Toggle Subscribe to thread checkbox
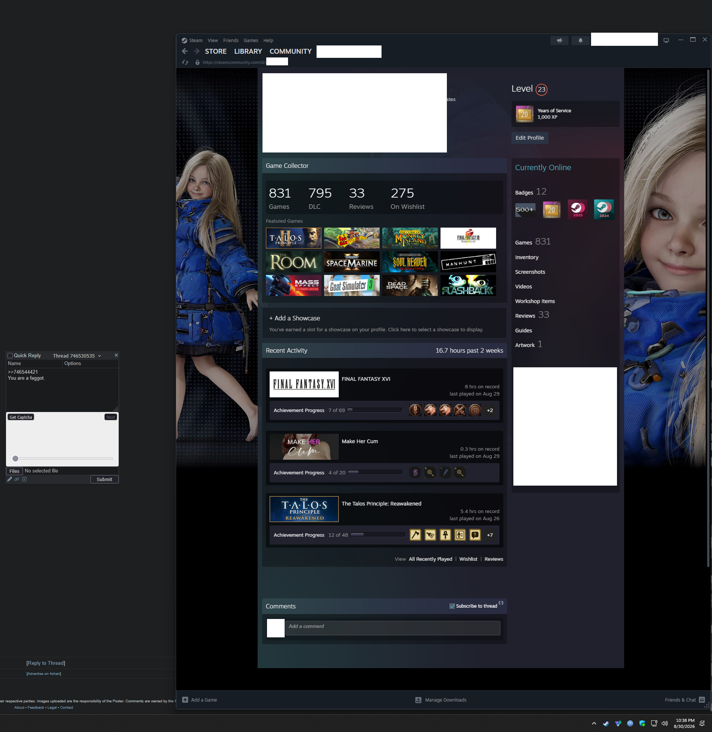 pos(452,606)
